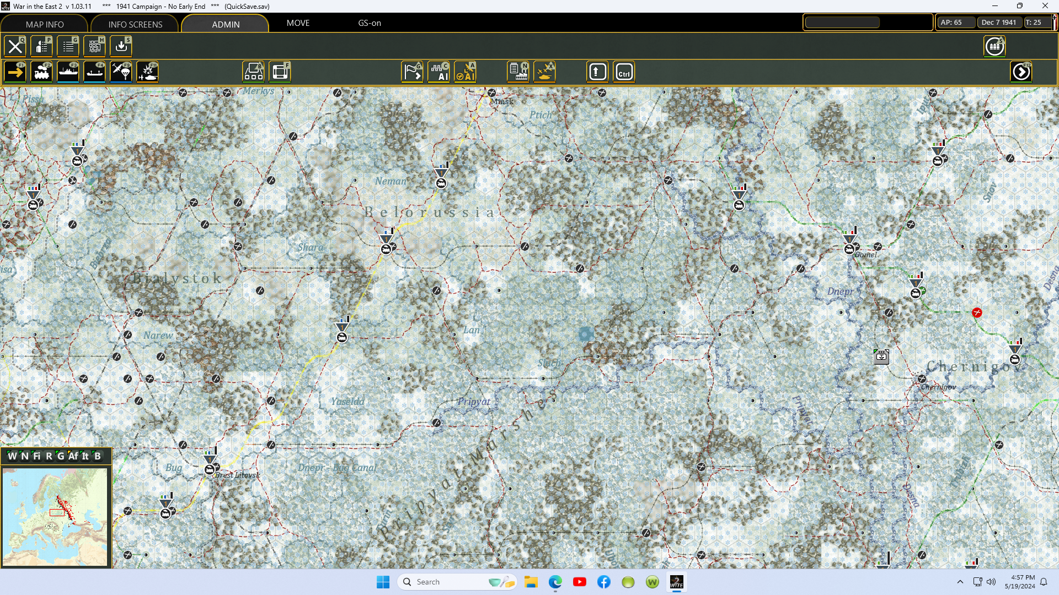This screenshot has width=1059, height=595.
Task: Click the AI depot creation icon (C)
Action: pyautogui.click(x=439, y=72)
